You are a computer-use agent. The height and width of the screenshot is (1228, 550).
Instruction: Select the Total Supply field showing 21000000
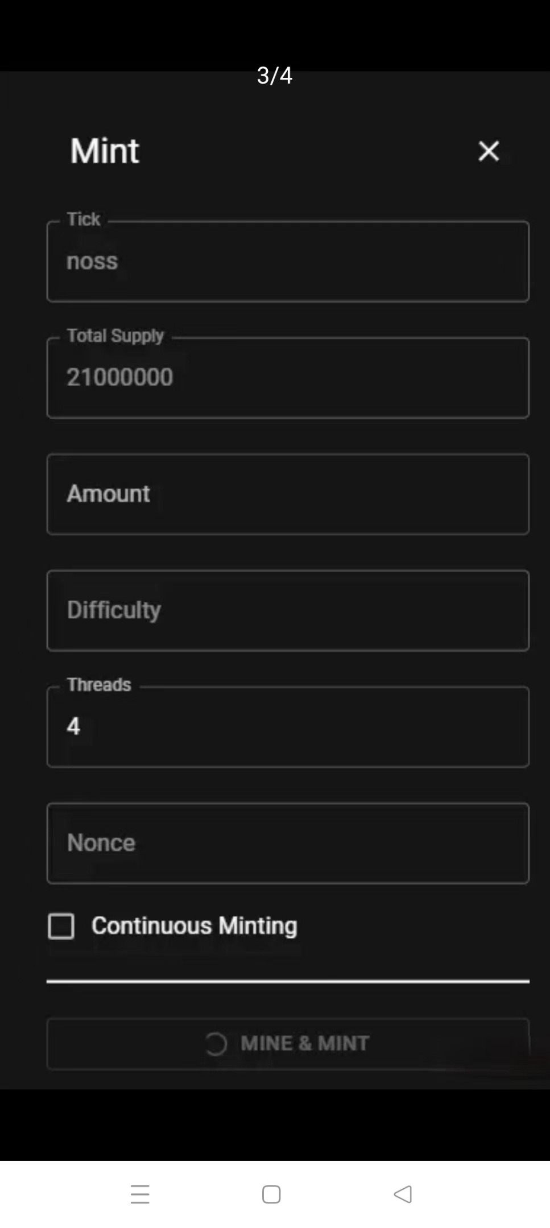288,378
